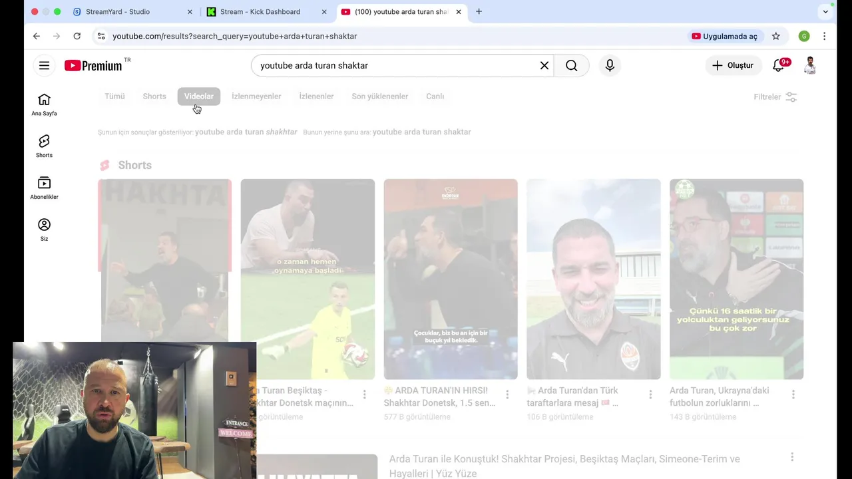
Task: Select the Videolar filter chip
Action: pos(199,96)
